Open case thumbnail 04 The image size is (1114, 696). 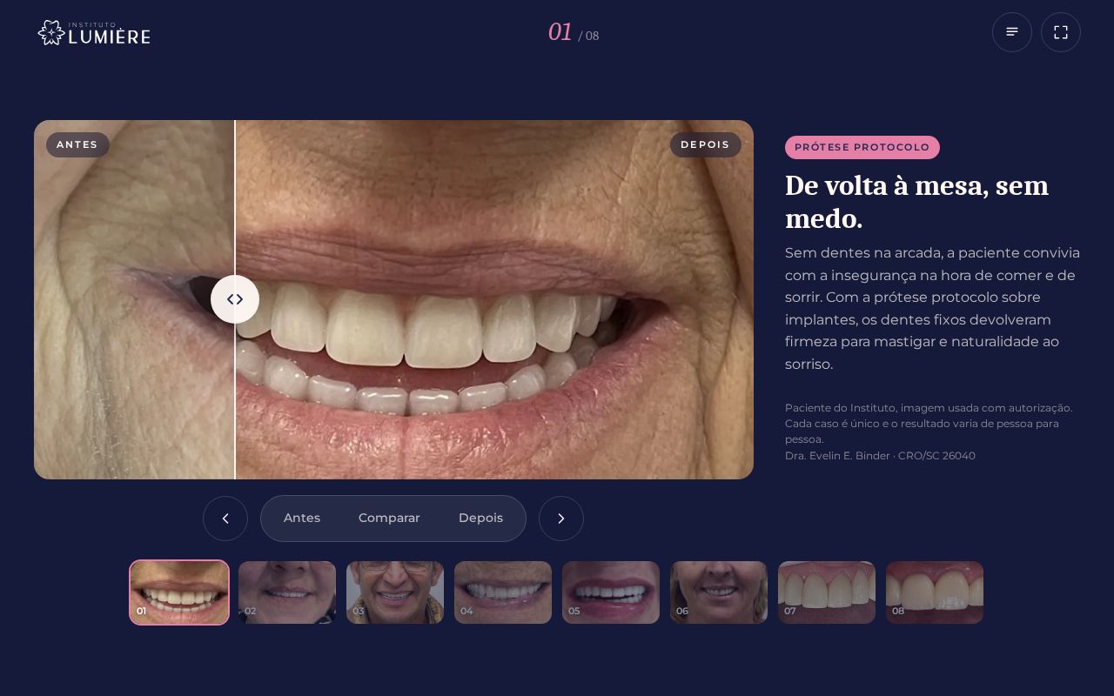503,592
